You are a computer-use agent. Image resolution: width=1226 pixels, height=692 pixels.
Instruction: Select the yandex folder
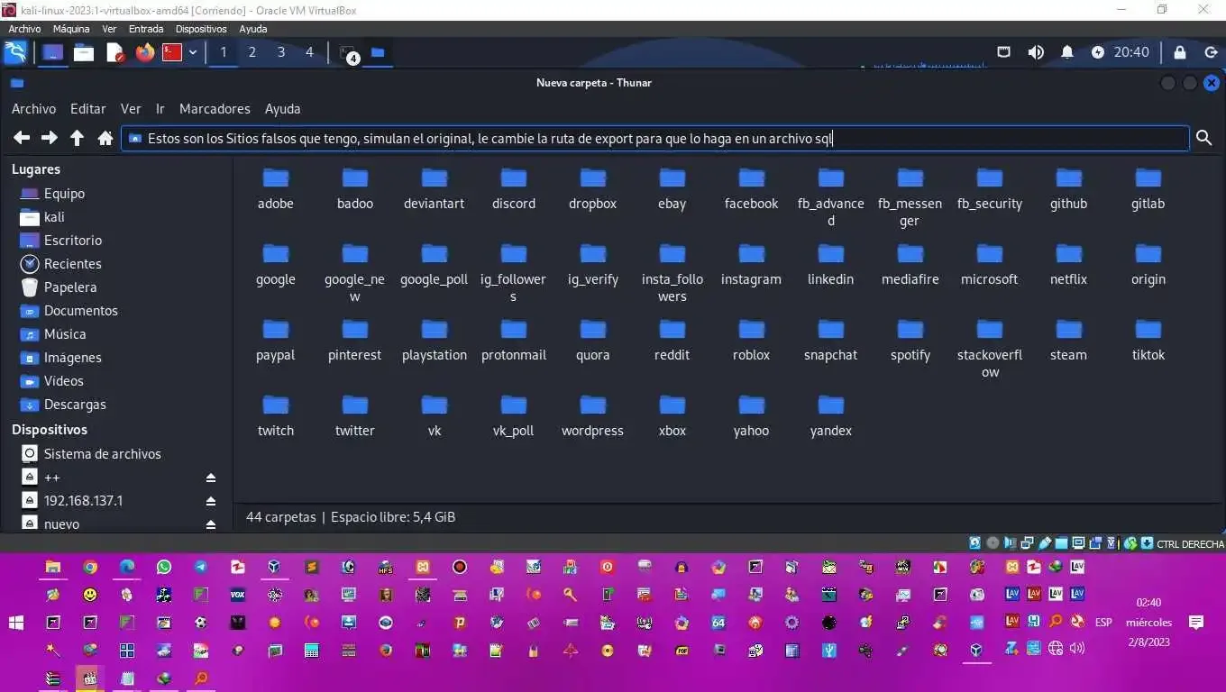pyautogui.click(x=830, y=415)
